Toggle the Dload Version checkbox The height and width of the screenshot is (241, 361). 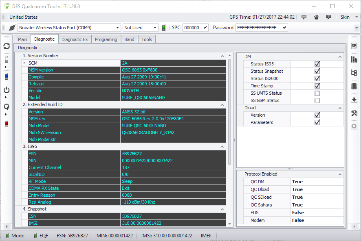317,115
